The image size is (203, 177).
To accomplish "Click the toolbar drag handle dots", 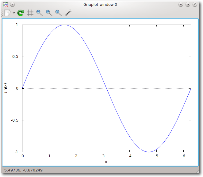I will click(x=2, y=13).
